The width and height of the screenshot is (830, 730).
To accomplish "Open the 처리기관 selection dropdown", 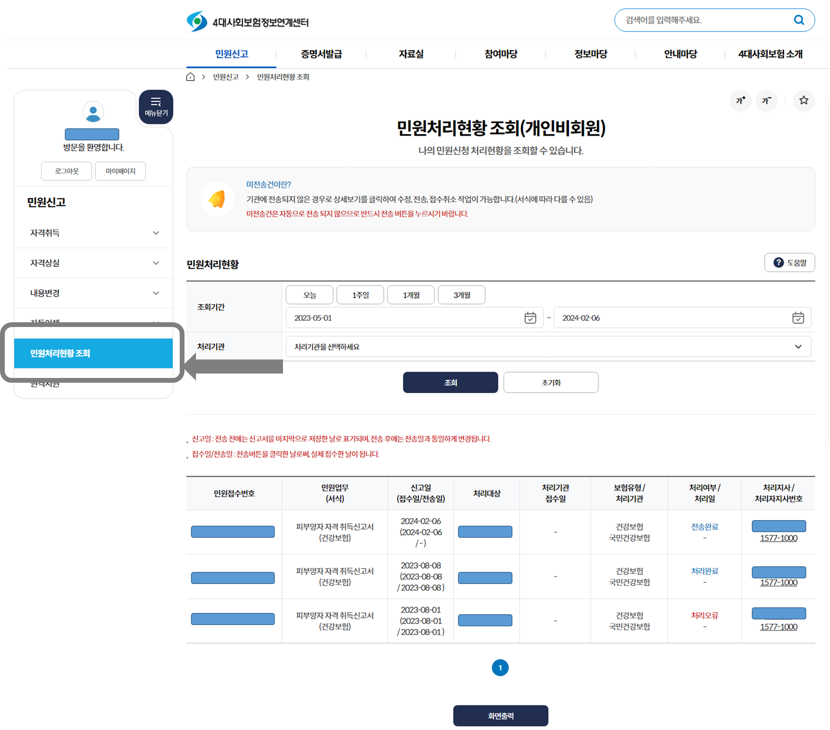I will pyautogui.click(x=548, y=347).
